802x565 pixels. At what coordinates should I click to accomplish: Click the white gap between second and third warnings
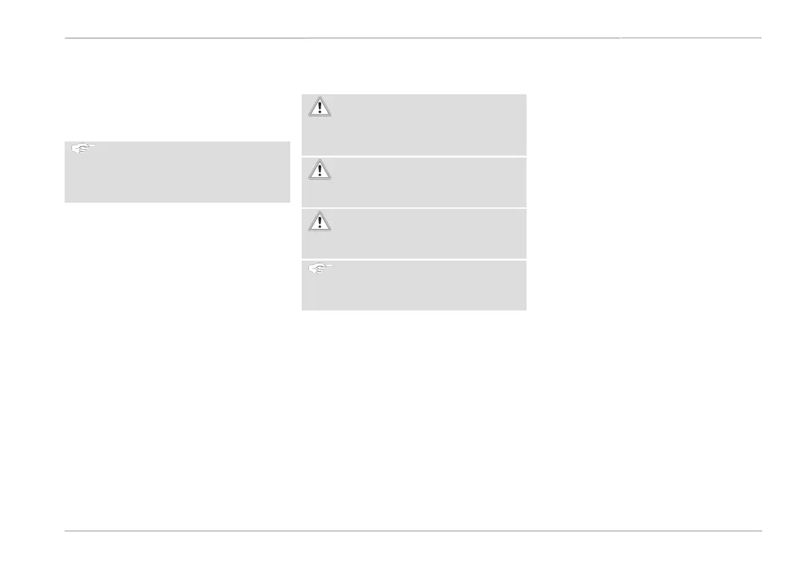pyautogui.click(x=413, y=208)
